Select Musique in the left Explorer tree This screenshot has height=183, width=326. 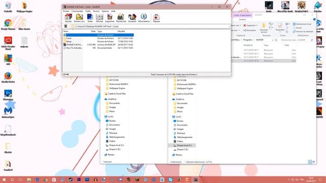(x=112, y=133)
